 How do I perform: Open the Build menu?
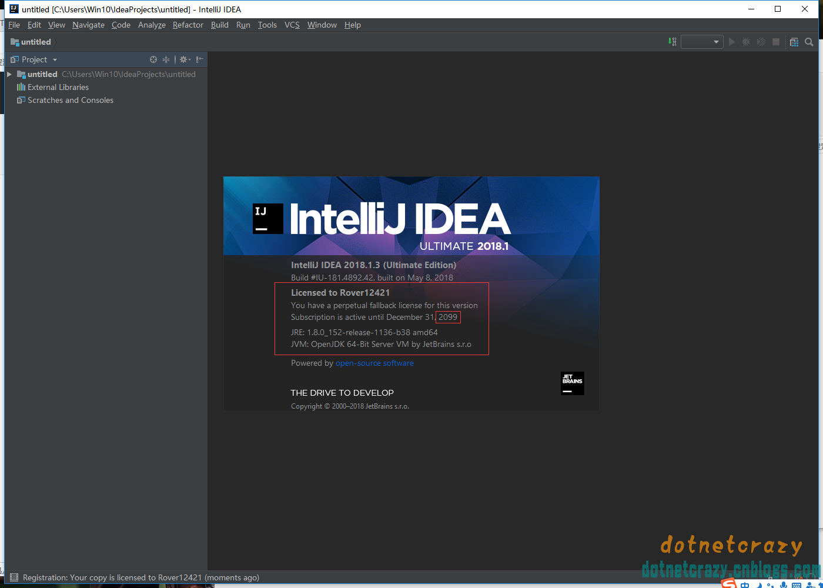pos(220,25)
